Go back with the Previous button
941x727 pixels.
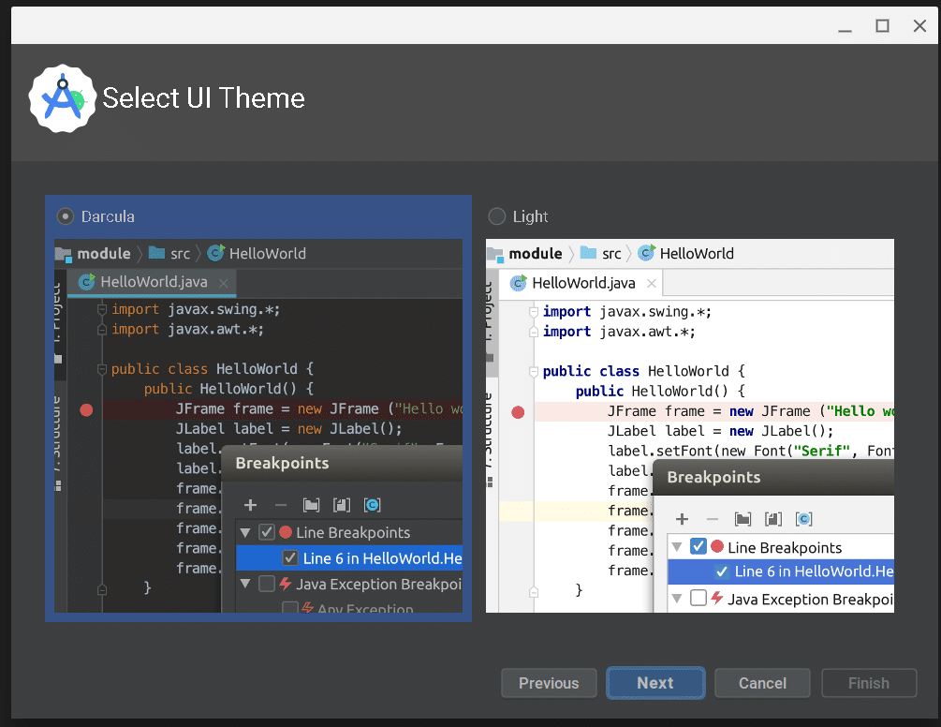point(549,683)
